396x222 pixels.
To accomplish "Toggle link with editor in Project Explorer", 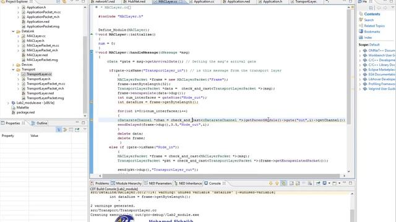I will [x=64, y=1].
